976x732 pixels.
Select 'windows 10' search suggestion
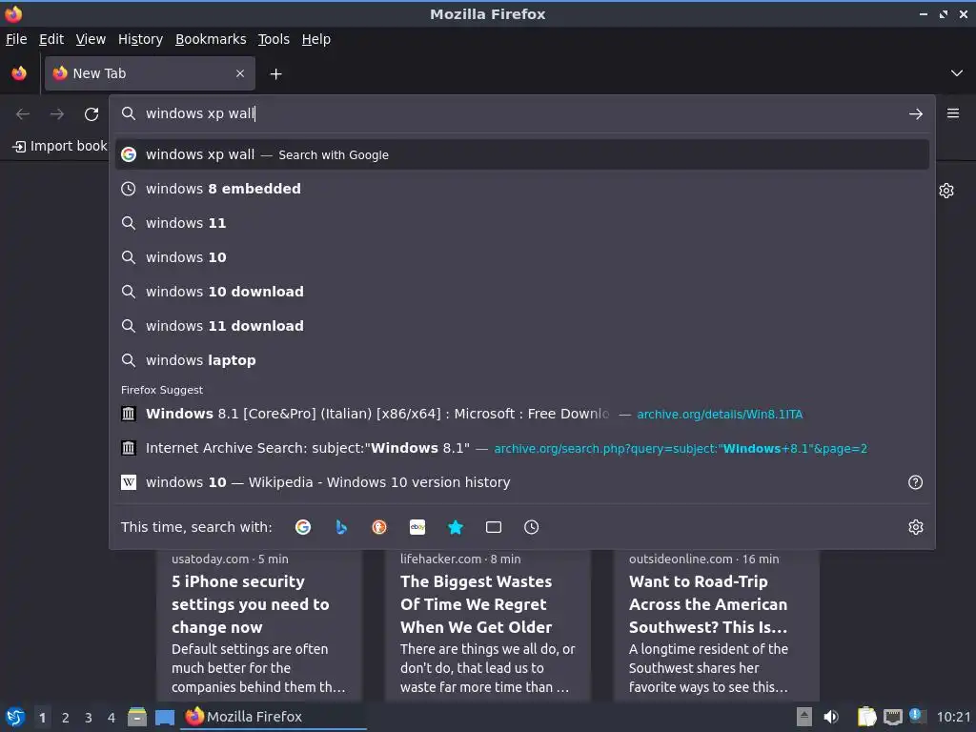coord(522,257)
